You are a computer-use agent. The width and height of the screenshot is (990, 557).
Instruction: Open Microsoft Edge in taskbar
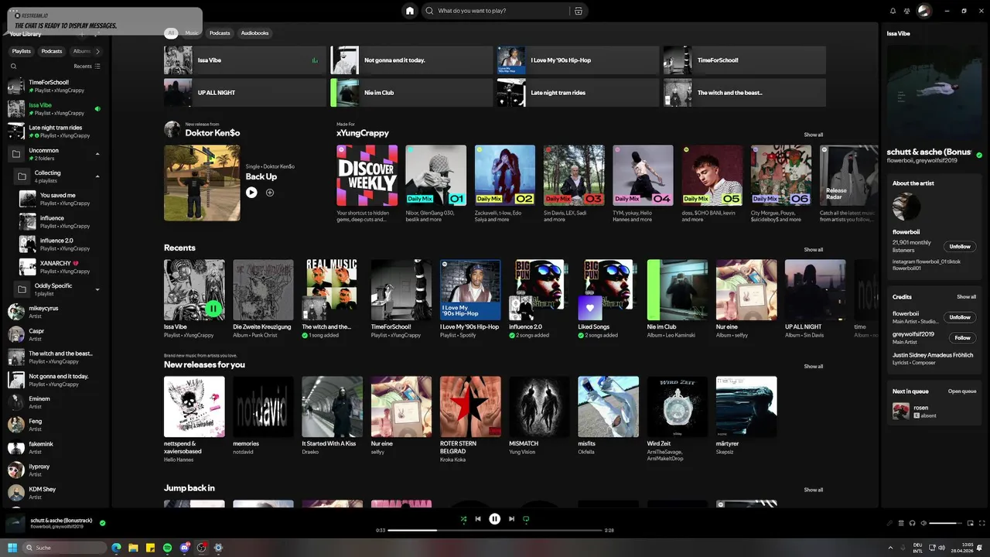pos(116,548)
